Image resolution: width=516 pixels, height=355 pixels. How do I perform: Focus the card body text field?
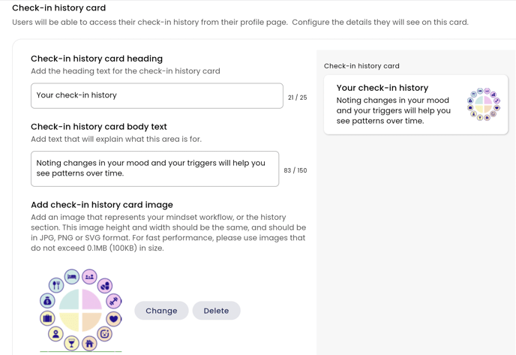[x=154, y=169]
